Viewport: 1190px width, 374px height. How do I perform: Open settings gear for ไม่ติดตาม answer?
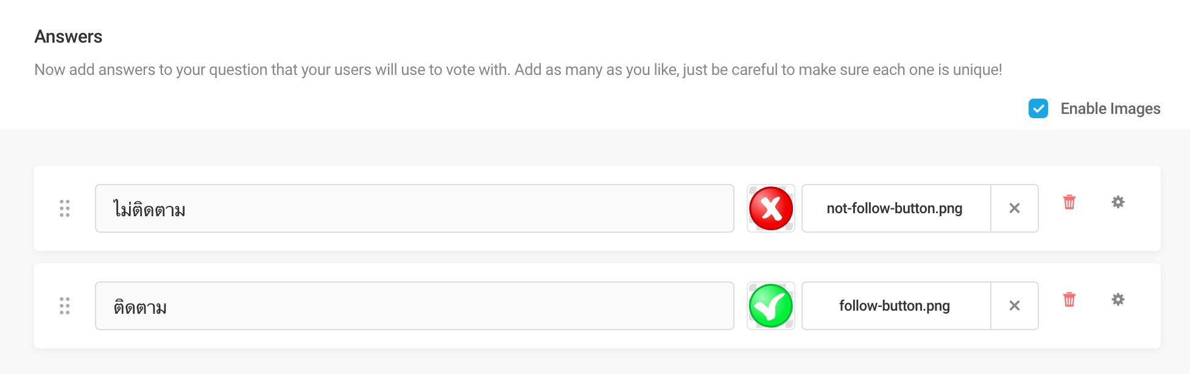click(1118, 202)
